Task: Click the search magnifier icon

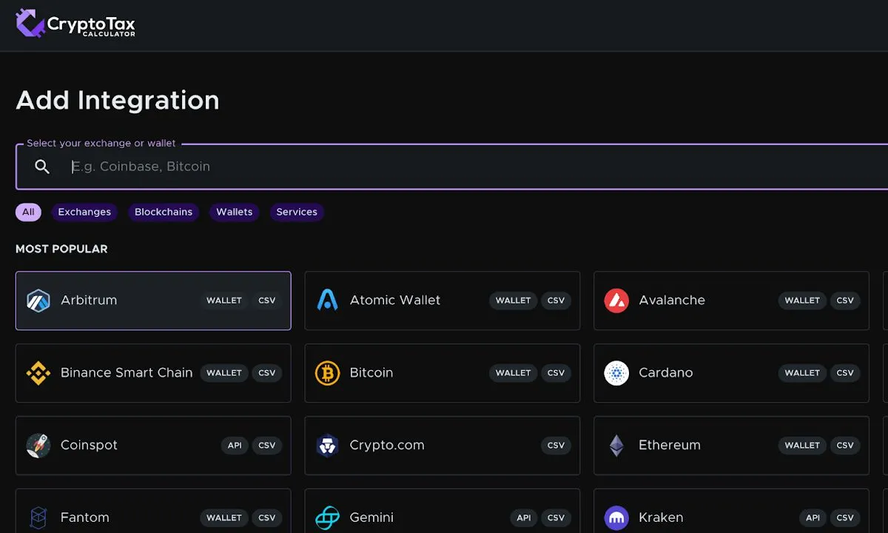Action: (x=42, y=167)
